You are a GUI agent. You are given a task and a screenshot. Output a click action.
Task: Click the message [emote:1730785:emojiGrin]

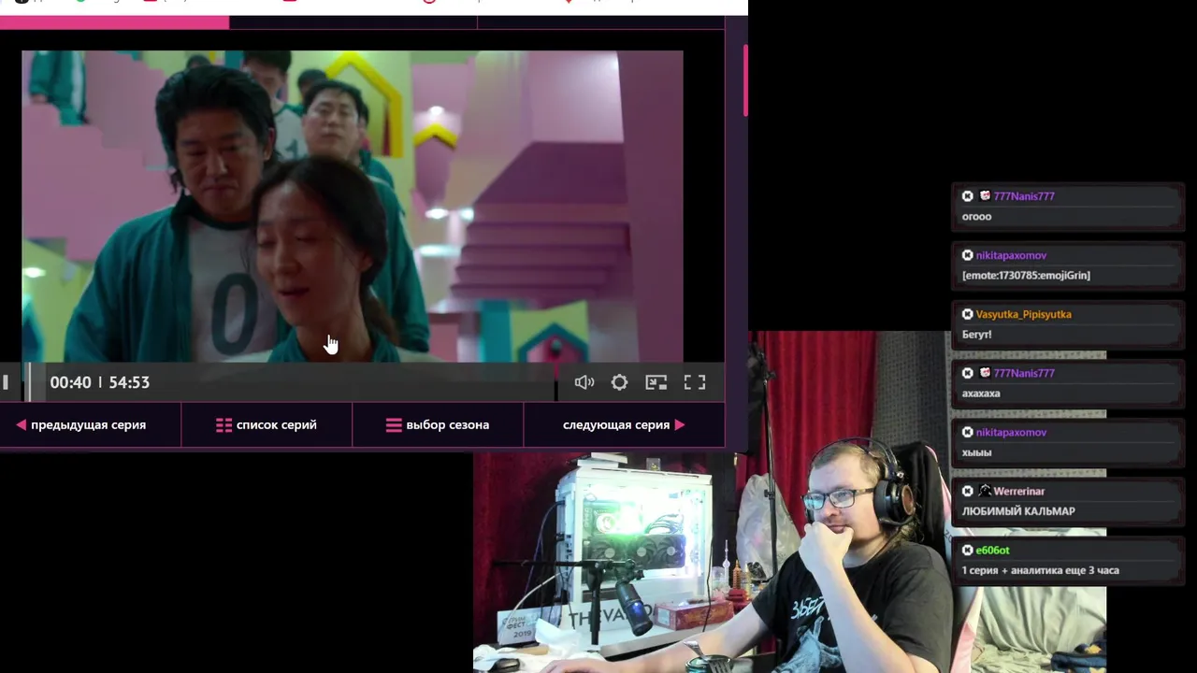pos(1026,276)
